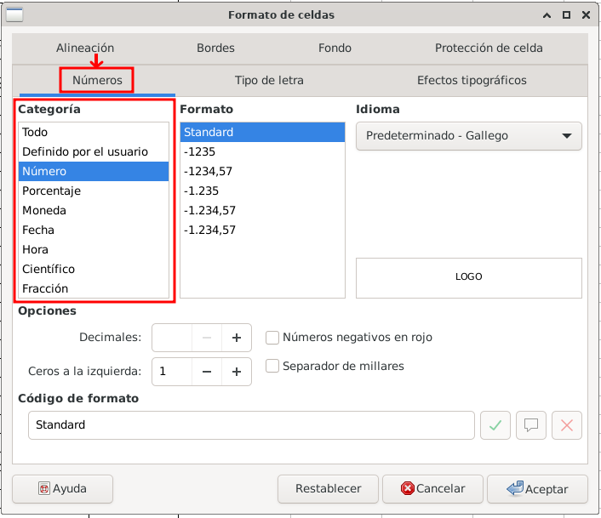Pick the Fracción category
The height and width of the screenshot is (518, 601).
pos(94,288)
